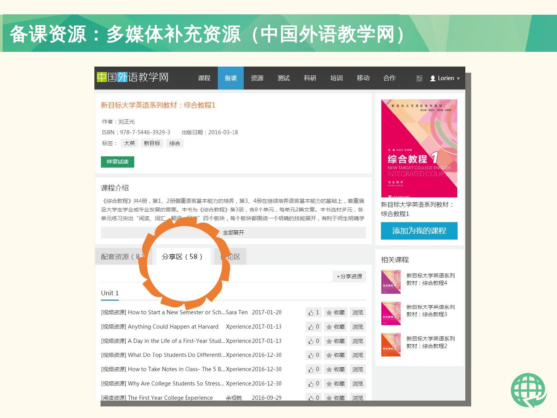The height and width of the screenshot is (418, 557).
Task: Browse 'The First Year College Experience' reading
Action: click(357, 397)
